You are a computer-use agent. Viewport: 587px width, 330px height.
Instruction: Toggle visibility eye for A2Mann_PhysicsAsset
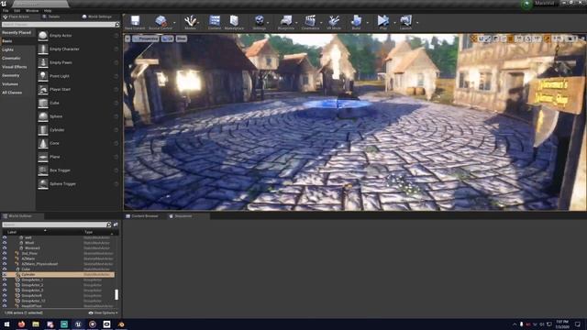coord(5,264)
